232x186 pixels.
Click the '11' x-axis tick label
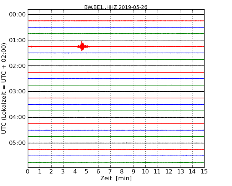pyautogui.click(x=157, y=172)
